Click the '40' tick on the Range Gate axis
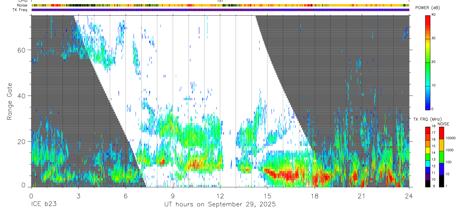 pos(21,96)
